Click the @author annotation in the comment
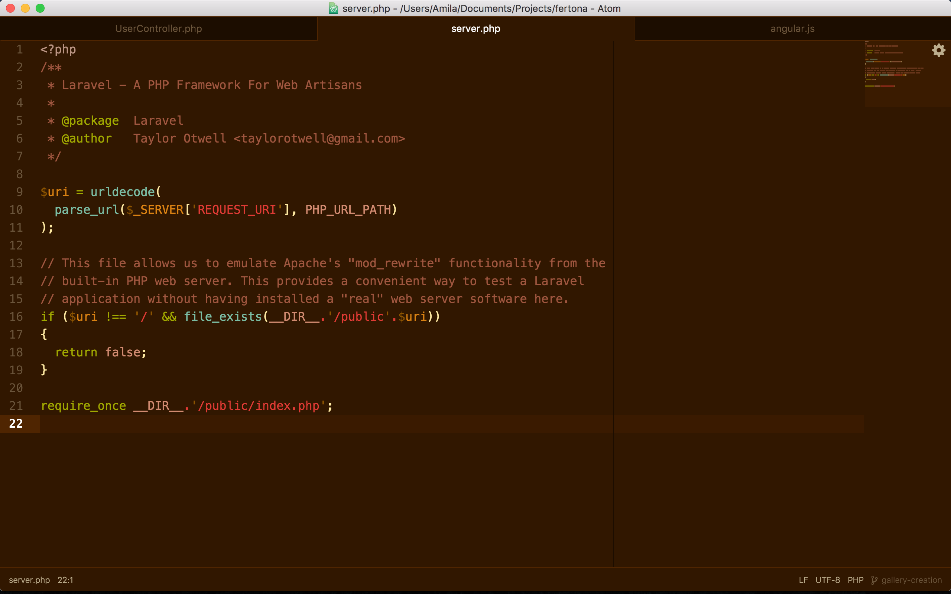951x594 pixels. [x=87, y=138]
